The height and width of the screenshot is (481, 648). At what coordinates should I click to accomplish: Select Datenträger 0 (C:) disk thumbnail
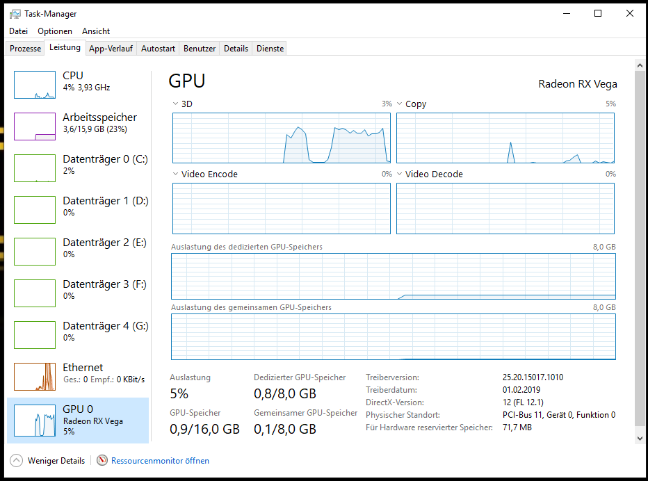[x=35, y=168]
